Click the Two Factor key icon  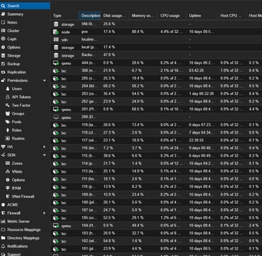[x=8, y=105]
